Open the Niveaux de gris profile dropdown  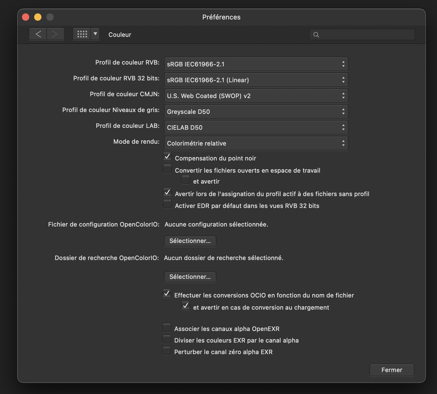point(256,112)
